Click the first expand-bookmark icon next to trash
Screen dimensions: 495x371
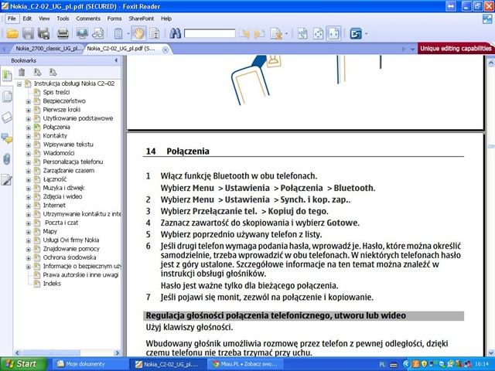(37, 72)
